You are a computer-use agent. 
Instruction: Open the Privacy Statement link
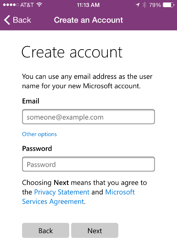point(62,192)
